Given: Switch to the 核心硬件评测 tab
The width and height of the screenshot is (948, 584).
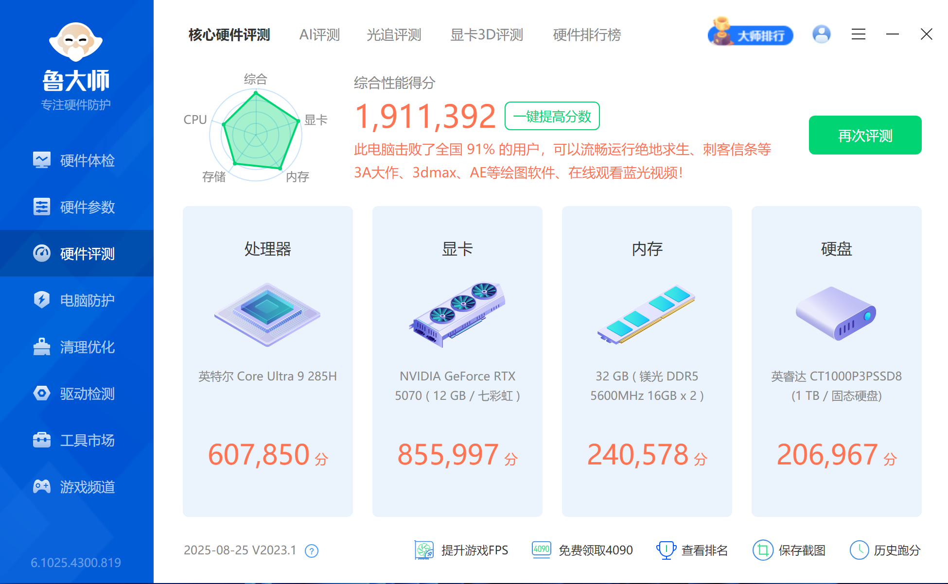Looking at the screenshot, I should pyautogui.click(x=229, y=35).
